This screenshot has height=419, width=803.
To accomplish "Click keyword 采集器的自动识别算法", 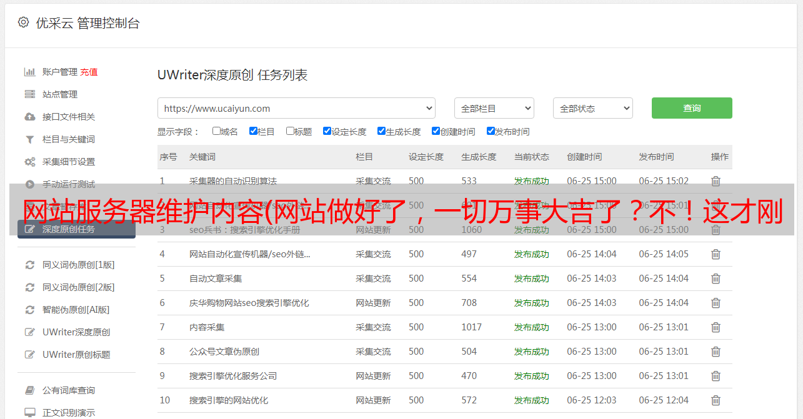I will [233, 181].
